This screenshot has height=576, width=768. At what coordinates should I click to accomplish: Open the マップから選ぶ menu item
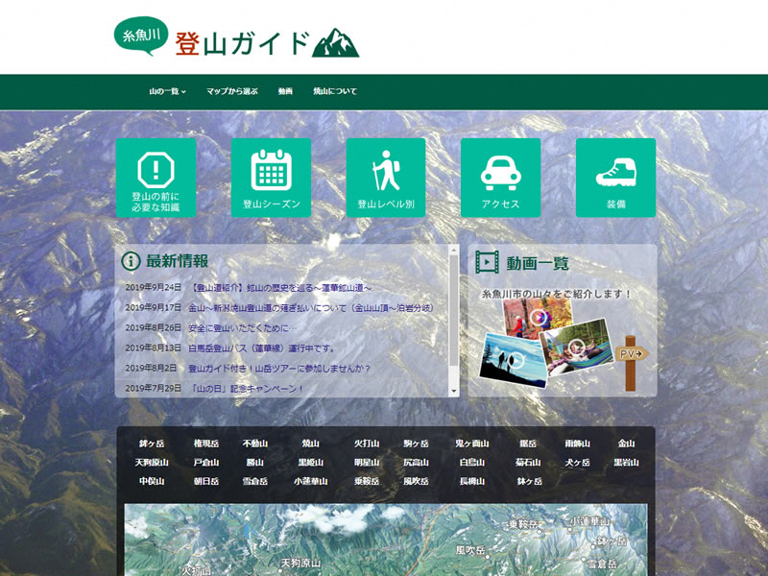tap(231, 92)
